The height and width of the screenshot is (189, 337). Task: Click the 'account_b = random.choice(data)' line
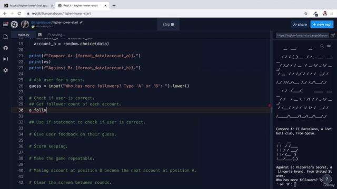pos(72,44)
